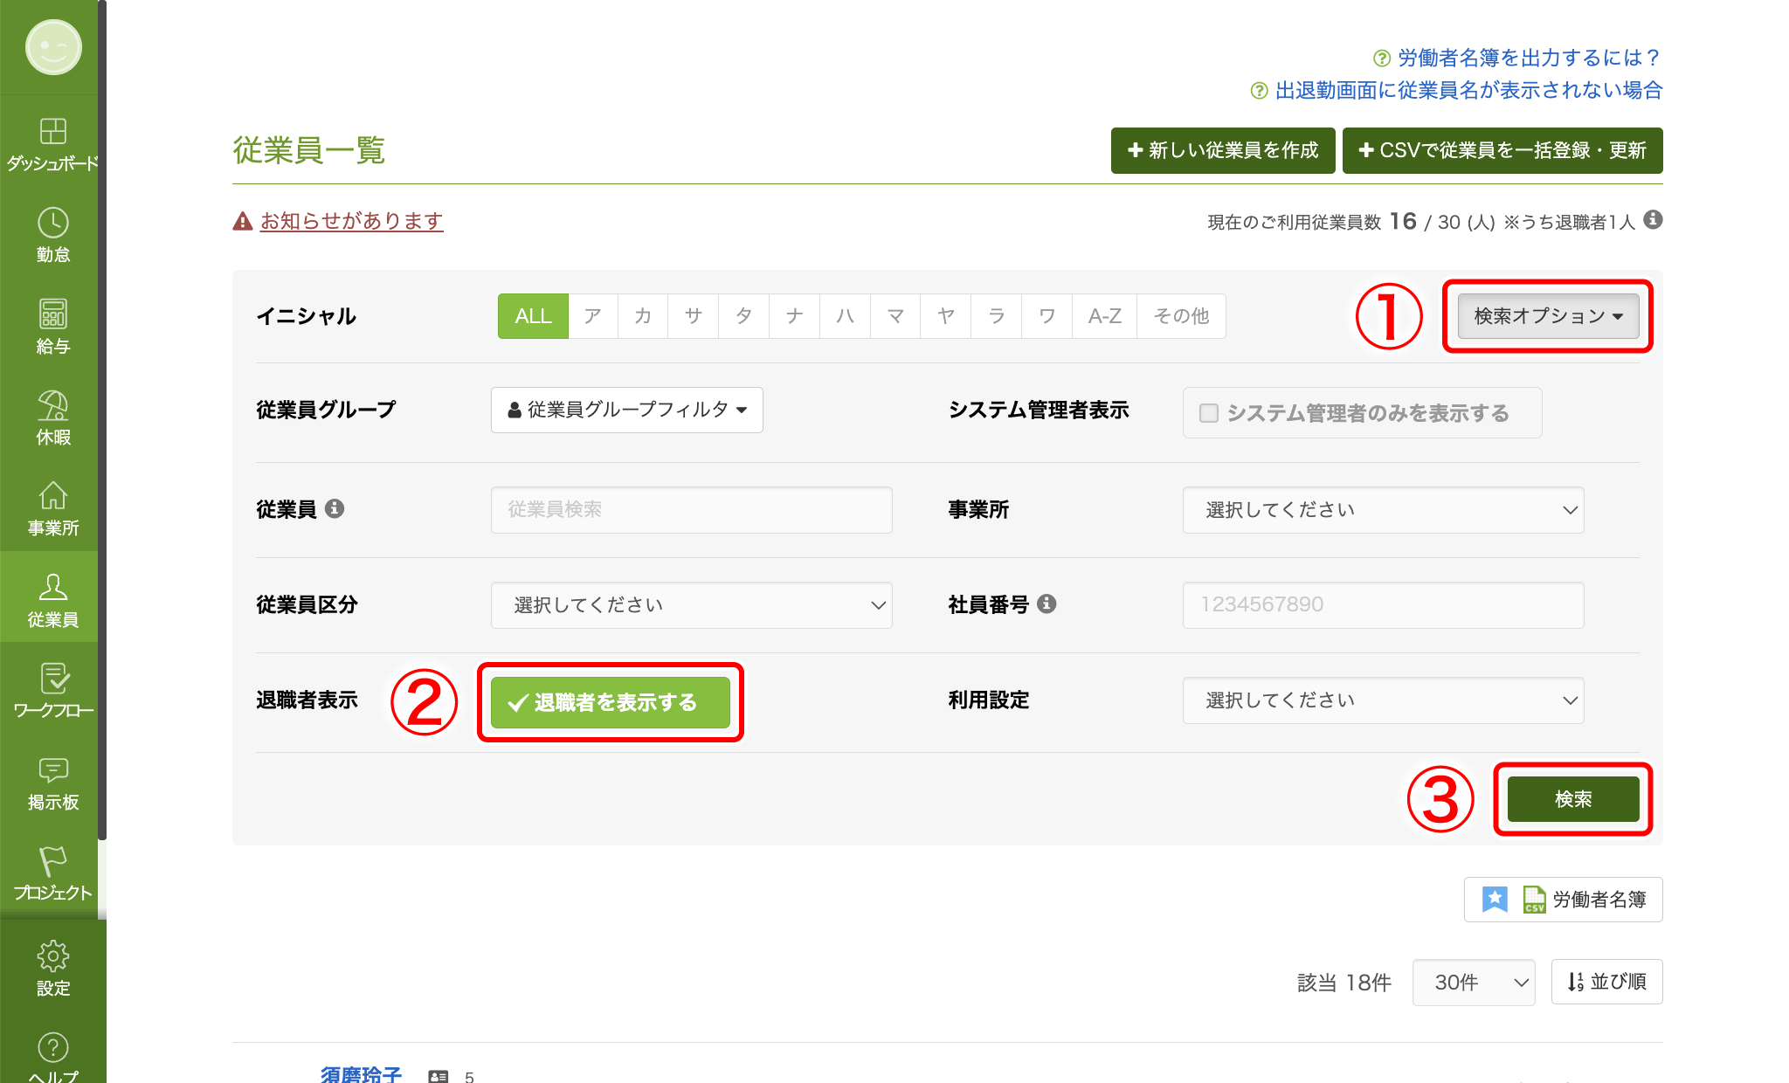Click CSV file icon in 労働者名簿 button
The height and width of the screenshot is (1083, 1789).
(1534, 900)
